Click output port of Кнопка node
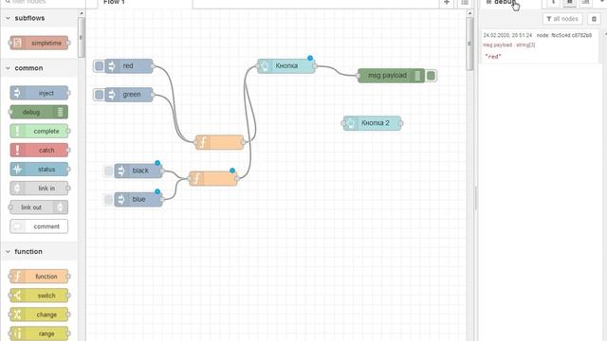Image resolution: width=607 pixels, height=341 pixels. 315,66
